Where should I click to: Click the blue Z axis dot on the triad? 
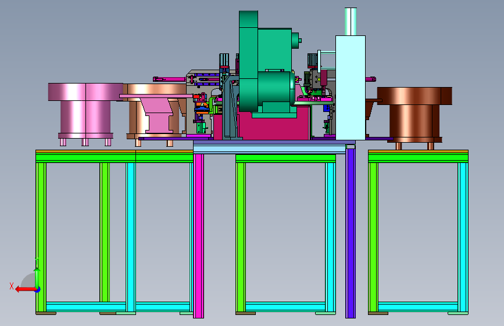click(x=38, y=290)
